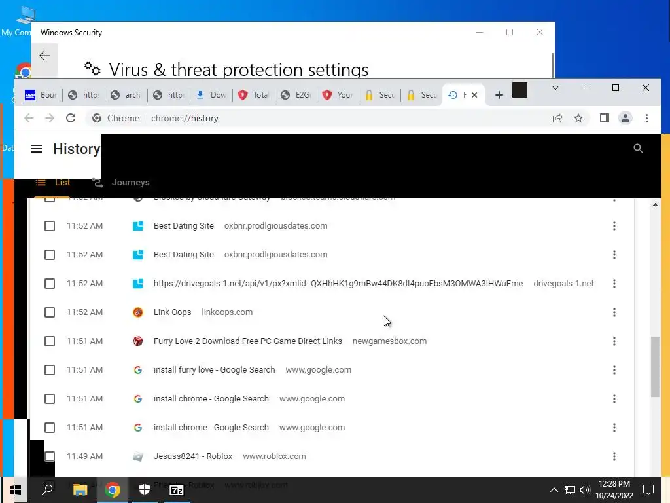Show hidden tray icons chevron
The image size is (670, 503).
tap(554, 490)
